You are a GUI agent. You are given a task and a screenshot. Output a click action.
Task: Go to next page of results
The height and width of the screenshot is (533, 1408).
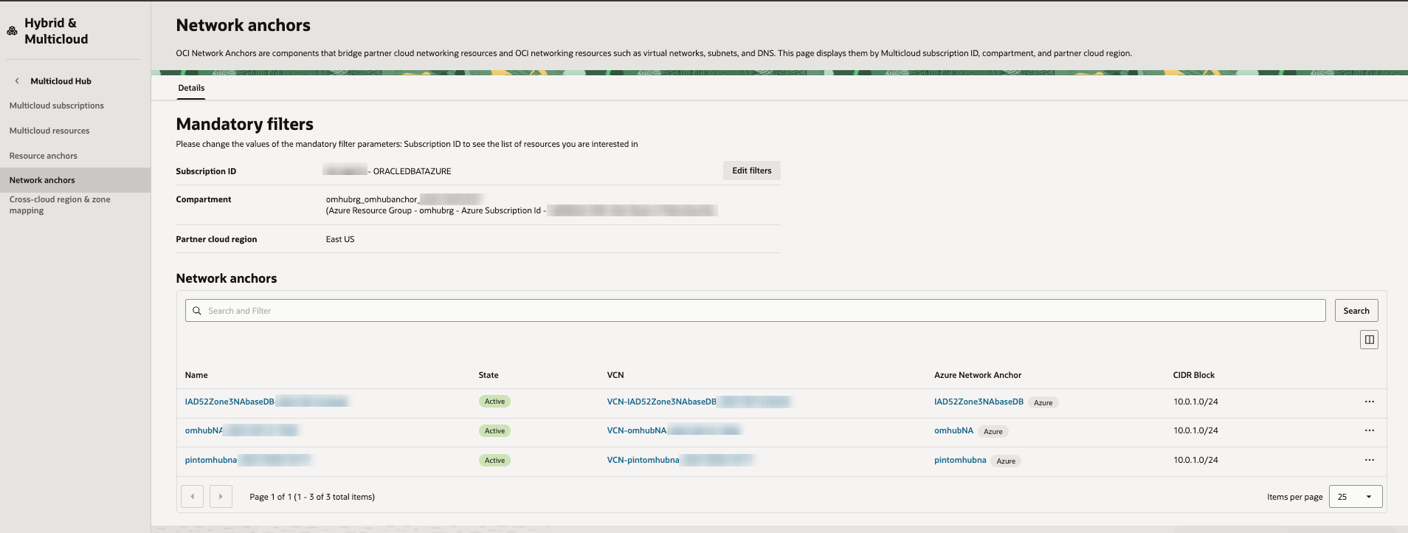coord(221,497)
